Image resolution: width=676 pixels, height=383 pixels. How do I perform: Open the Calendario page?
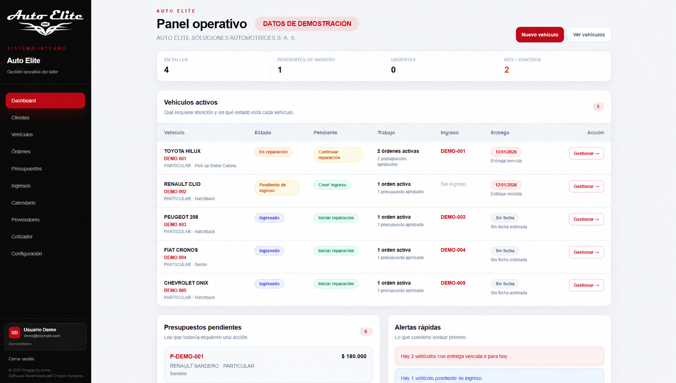tap(23, 203)
